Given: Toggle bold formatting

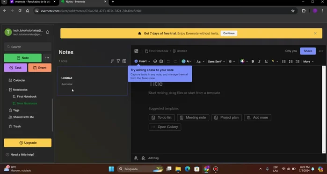Looking at the screenshot, I should 253,61.
